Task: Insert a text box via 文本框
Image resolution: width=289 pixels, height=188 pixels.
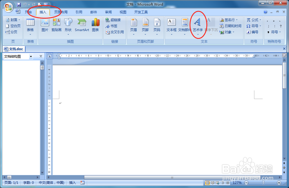Action: pos(171,27)
